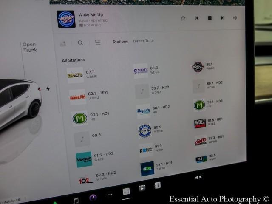Screen dimensions: 272x204
Task: Skip to previous station
Action: tap(196, 18)
